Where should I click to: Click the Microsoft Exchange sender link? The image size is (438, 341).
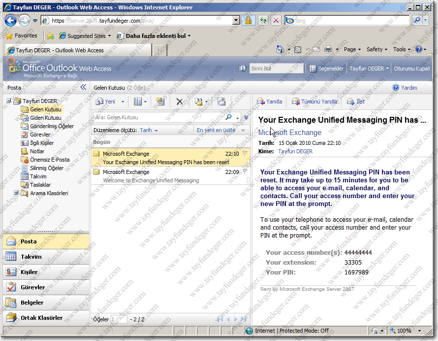tap(290, 133)
